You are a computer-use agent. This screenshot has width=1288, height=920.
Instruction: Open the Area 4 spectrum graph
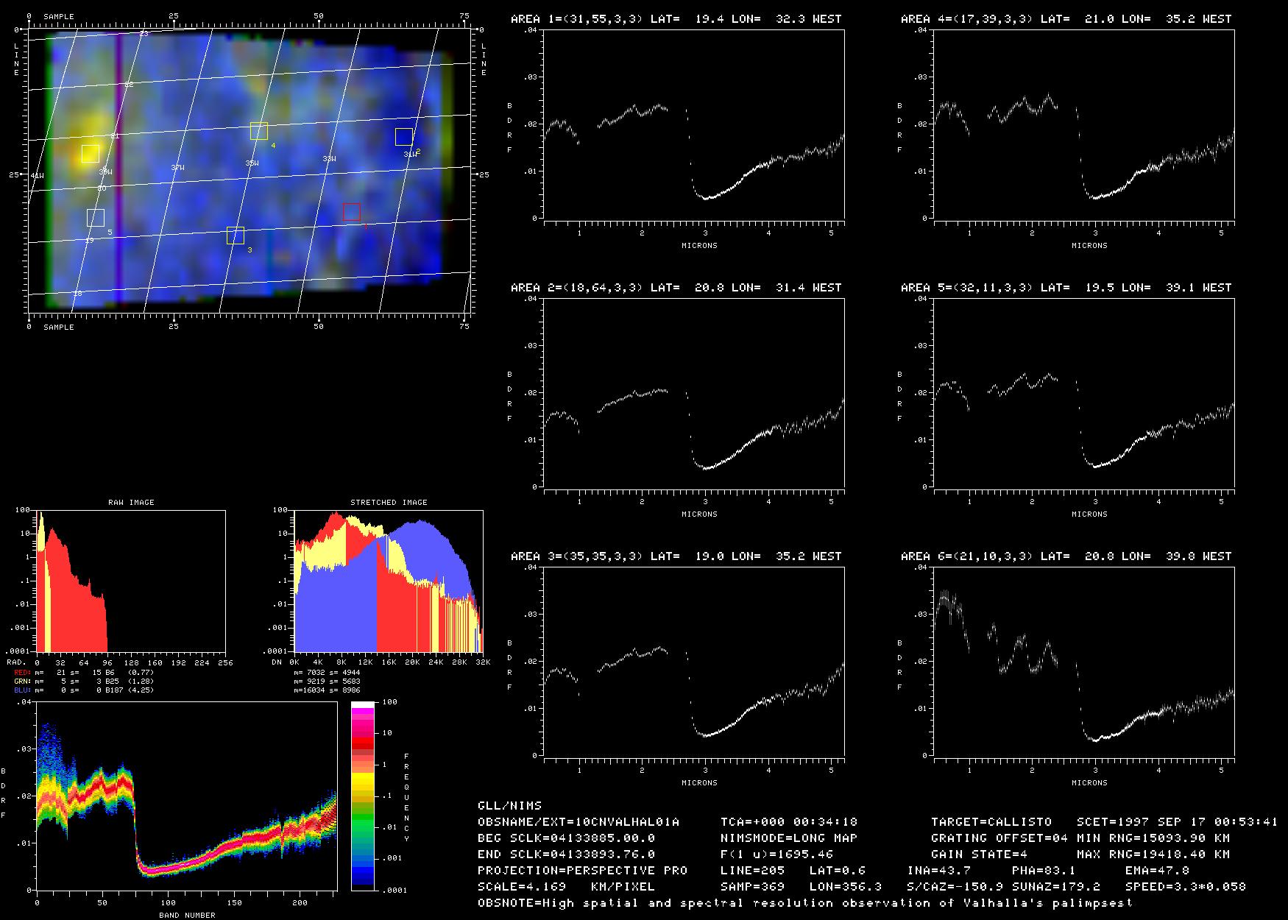pyautogui.click(x=1084, y=124)
